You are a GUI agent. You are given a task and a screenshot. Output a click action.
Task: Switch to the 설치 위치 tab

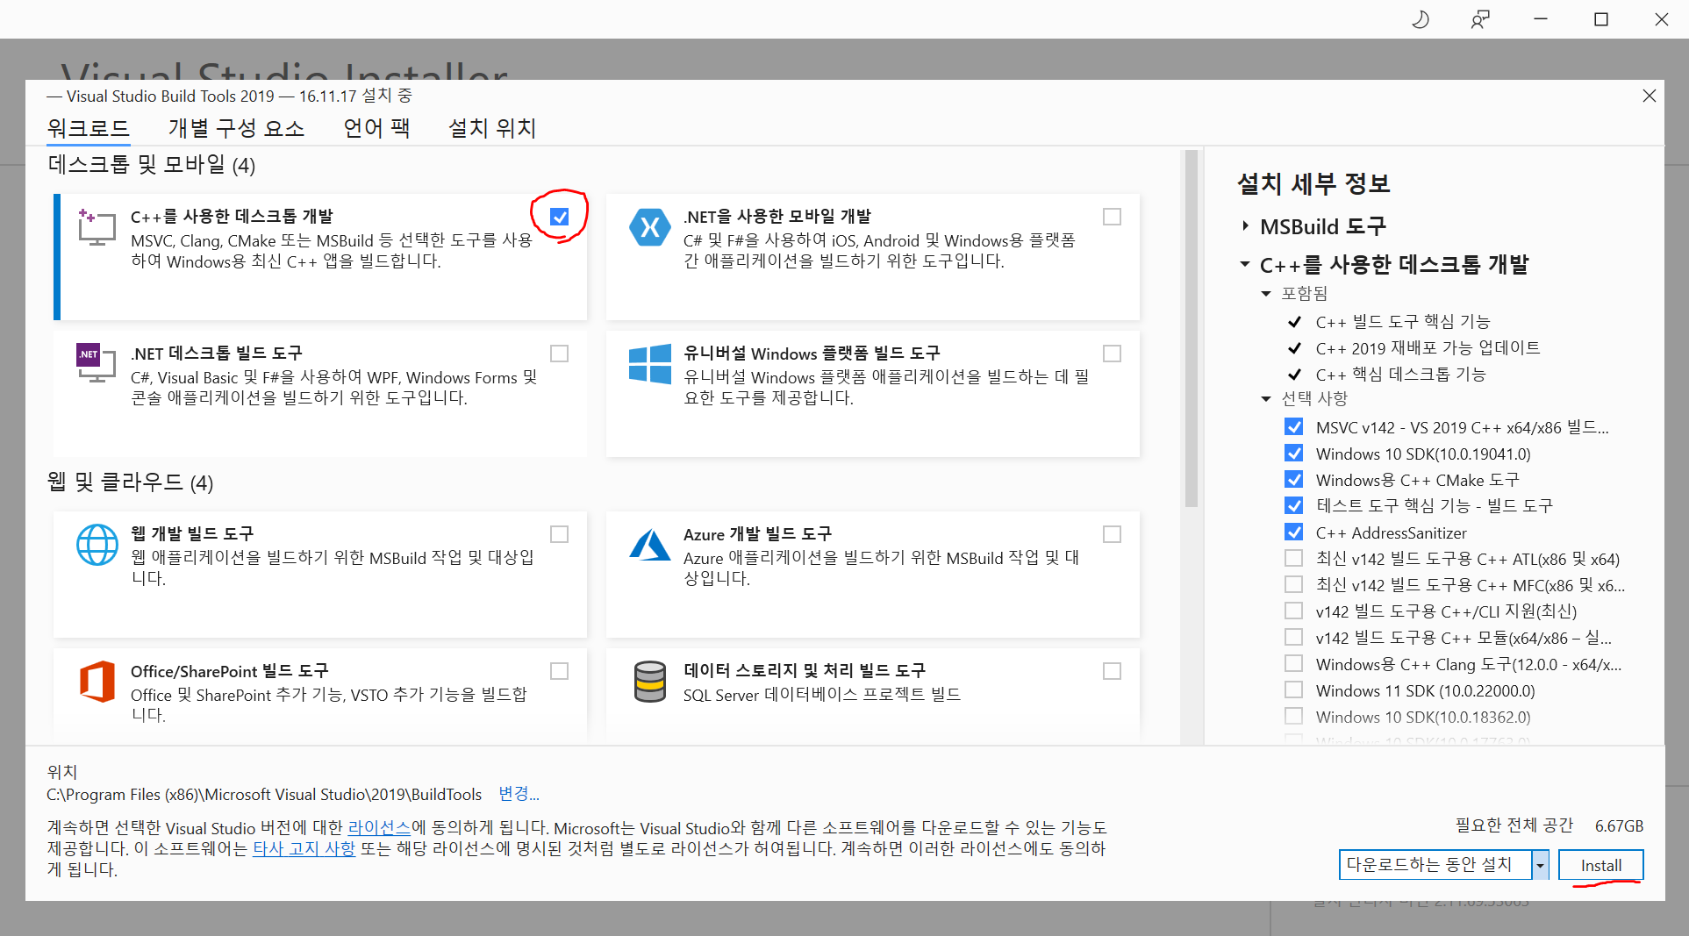tap(491, 128)
